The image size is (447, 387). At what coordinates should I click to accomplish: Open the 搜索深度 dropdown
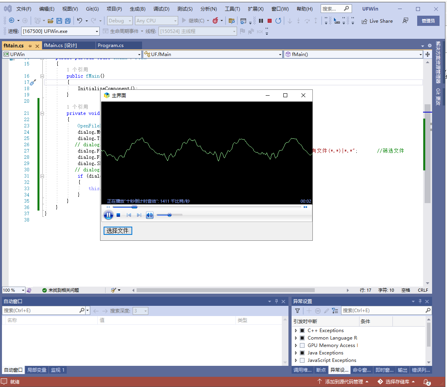point(140,311)
